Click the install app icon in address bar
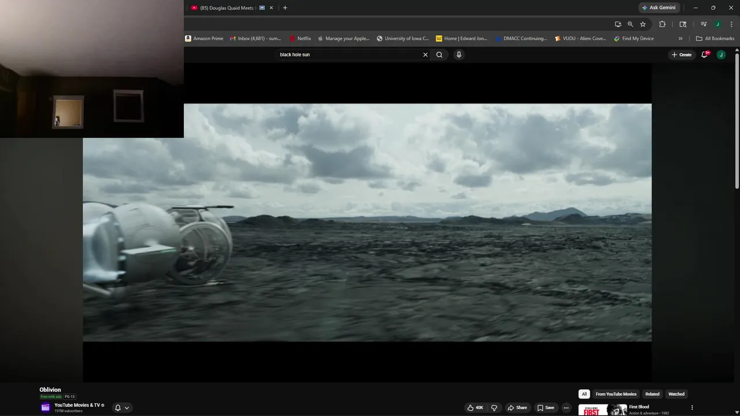Image resolution: width=740 pixels, height=416 pixels. (x=618, y=24)
